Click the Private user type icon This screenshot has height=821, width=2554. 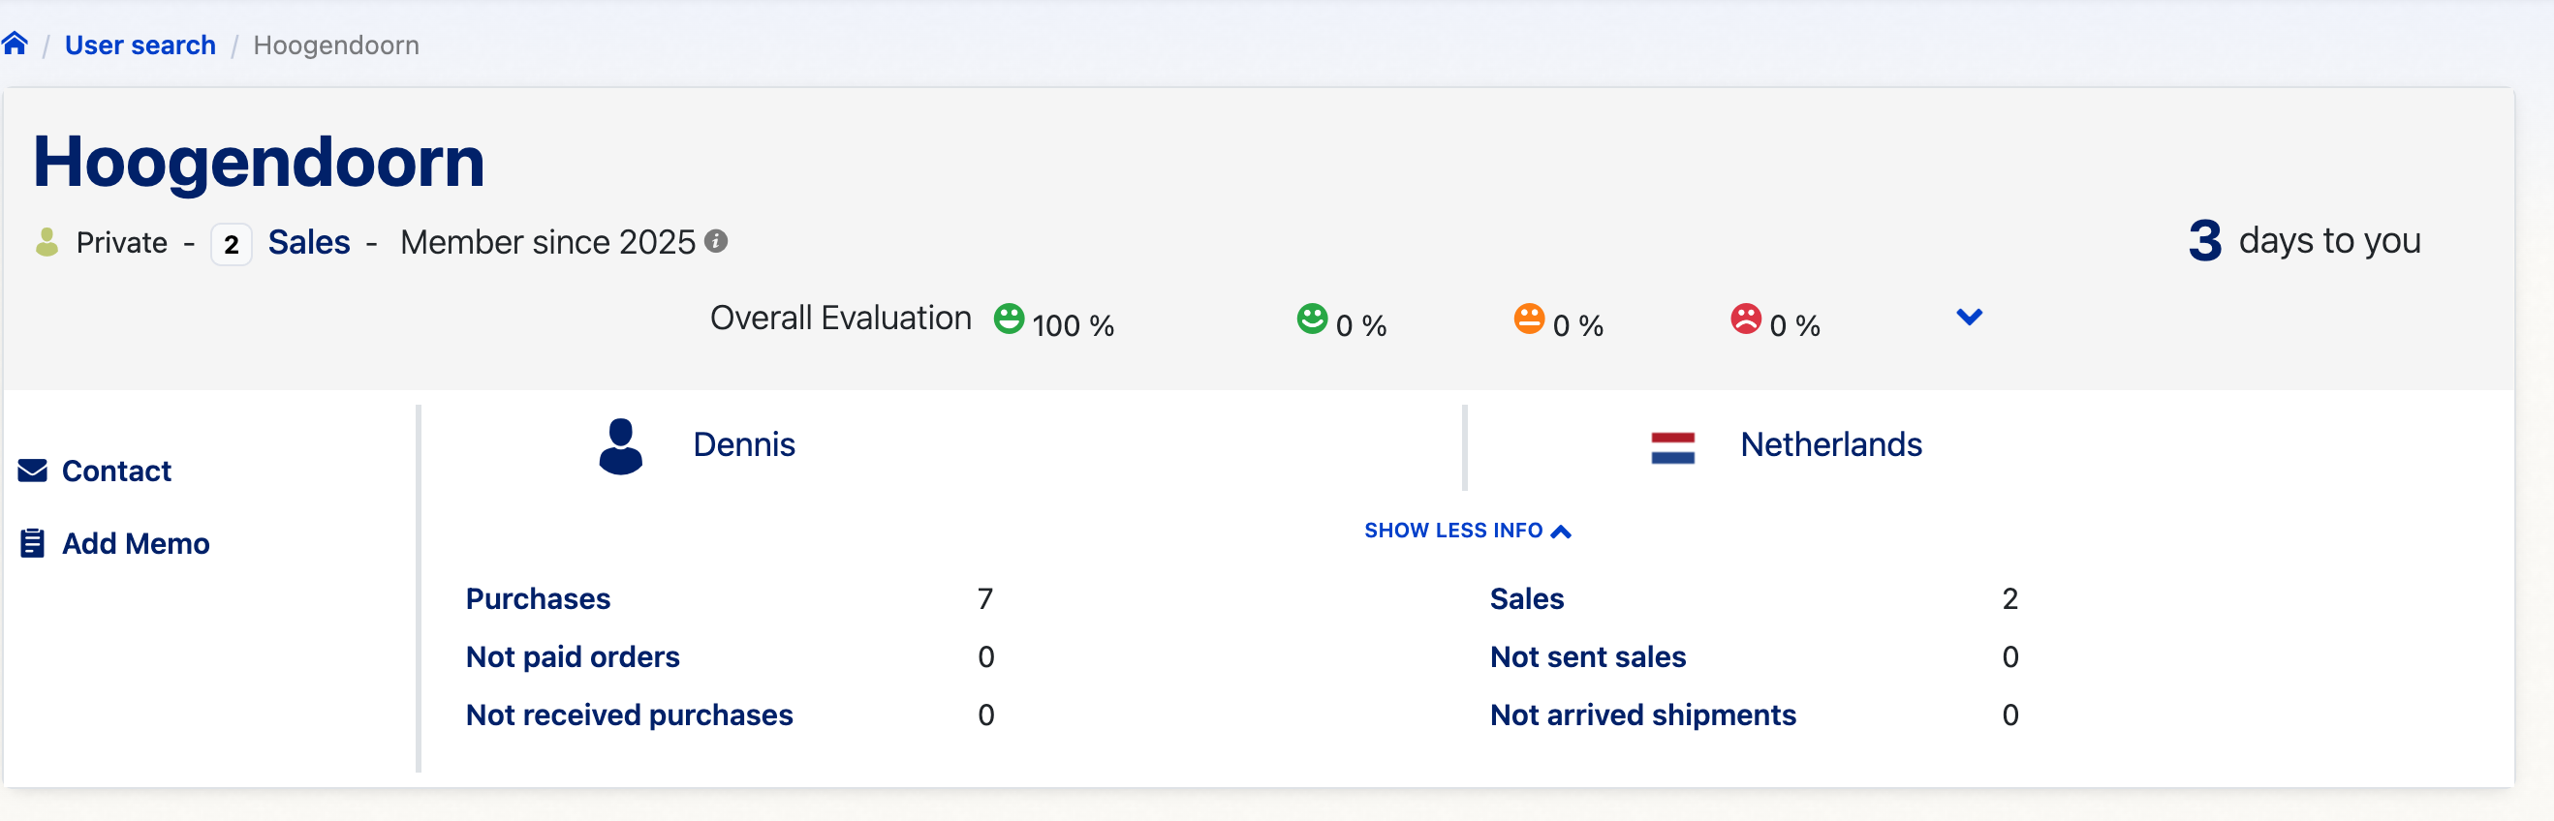47,242
